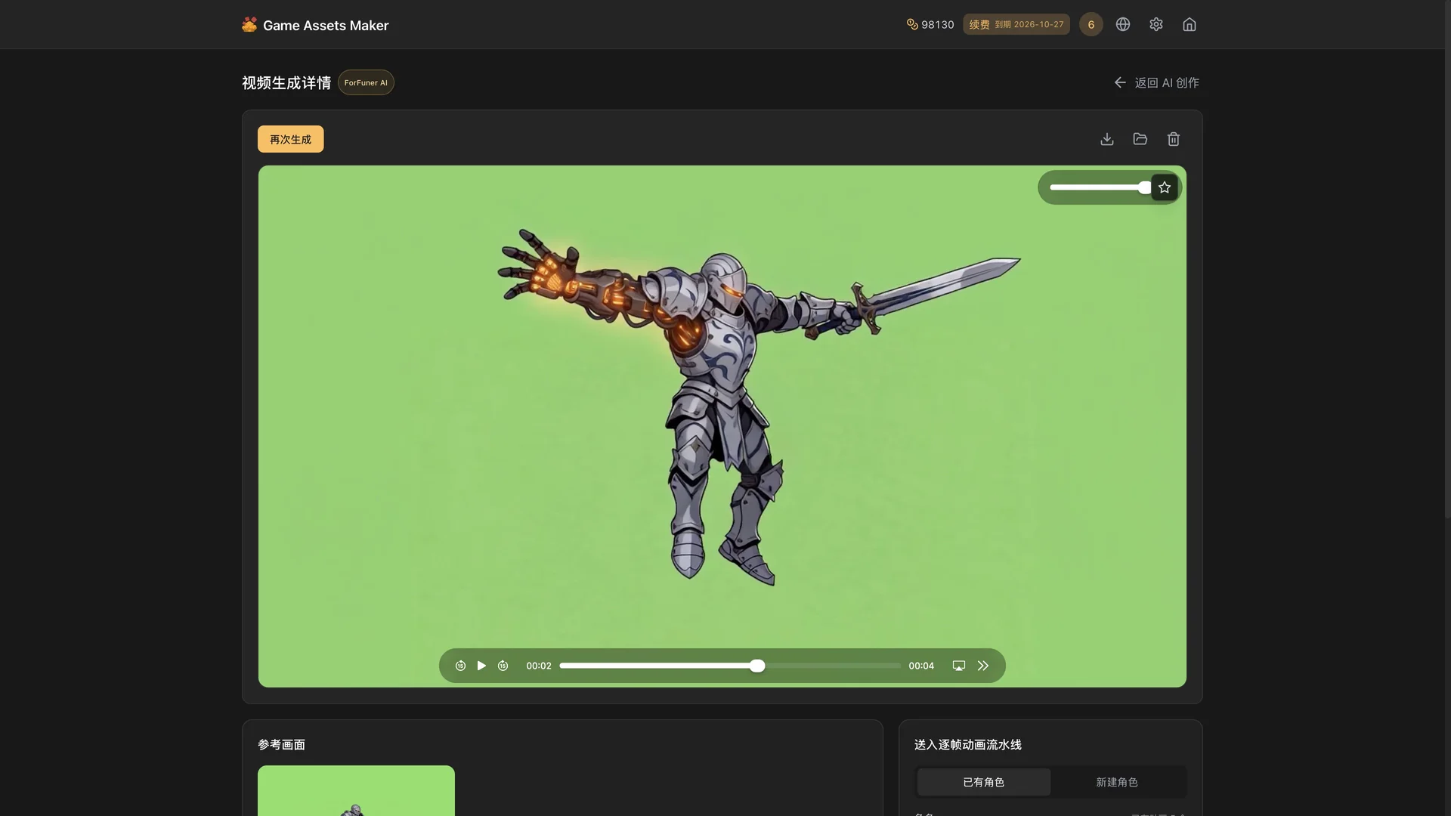Image resolution: width=1451 pixels, height=816 pixels.
Task: Play the knight animation video
Action: pyautogui.click(x=481, y=666)
